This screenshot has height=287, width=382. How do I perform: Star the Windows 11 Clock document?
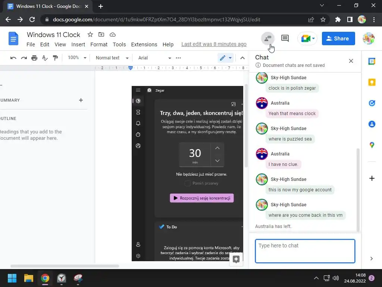90,34
